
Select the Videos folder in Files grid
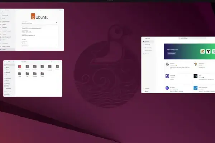click(x=42, y=74)
